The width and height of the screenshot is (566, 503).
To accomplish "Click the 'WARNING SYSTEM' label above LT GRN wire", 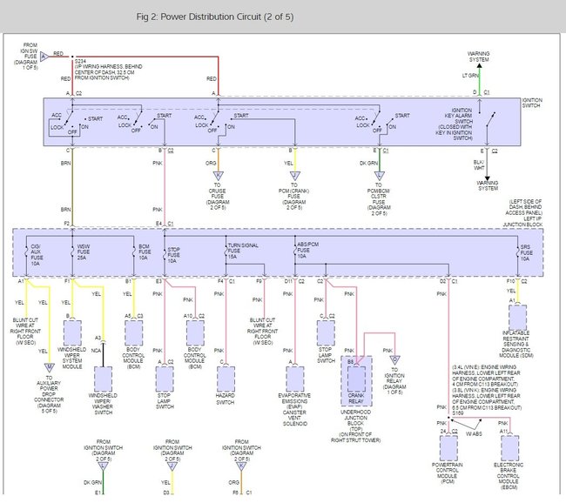I will (479, 57).
